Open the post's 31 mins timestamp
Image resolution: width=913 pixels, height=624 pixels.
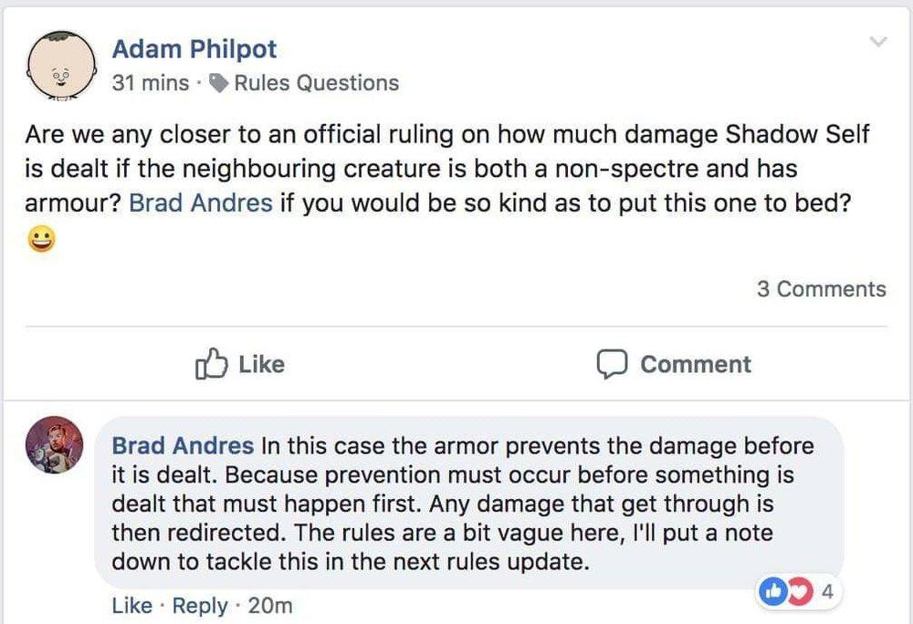coord(150,83)
